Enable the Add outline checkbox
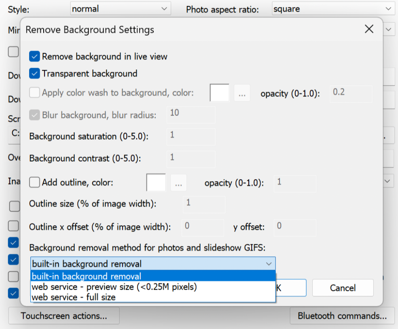This screenshot has width=398, height=329. pos(35,183)
